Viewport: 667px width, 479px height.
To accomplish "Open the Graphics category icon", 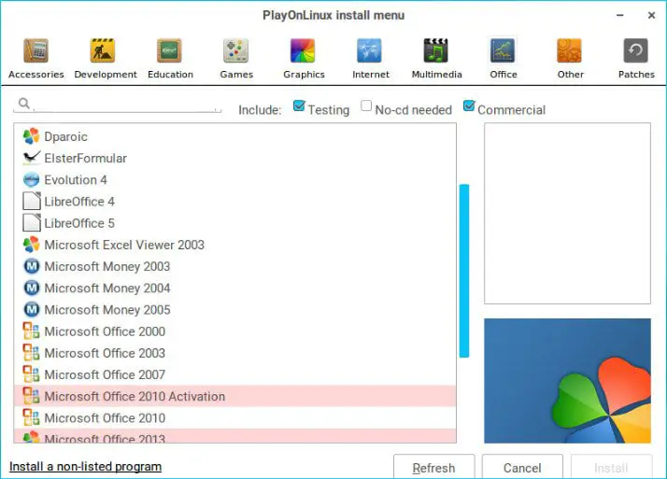I will pyautogui.click(x=303, y=50).
